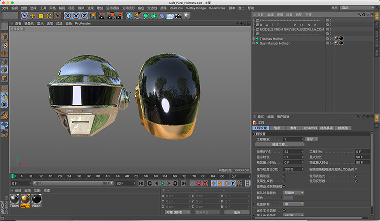Open the 渲染 main menu
Viewport: 380px width, 221px height.
90,8
